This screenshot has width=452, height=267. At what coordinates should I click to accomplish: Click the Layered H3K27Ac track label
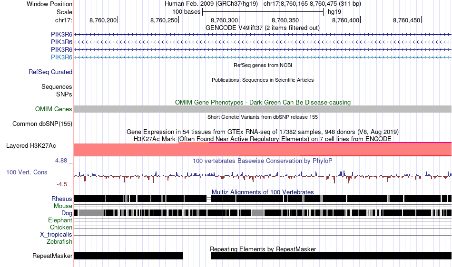31,145
